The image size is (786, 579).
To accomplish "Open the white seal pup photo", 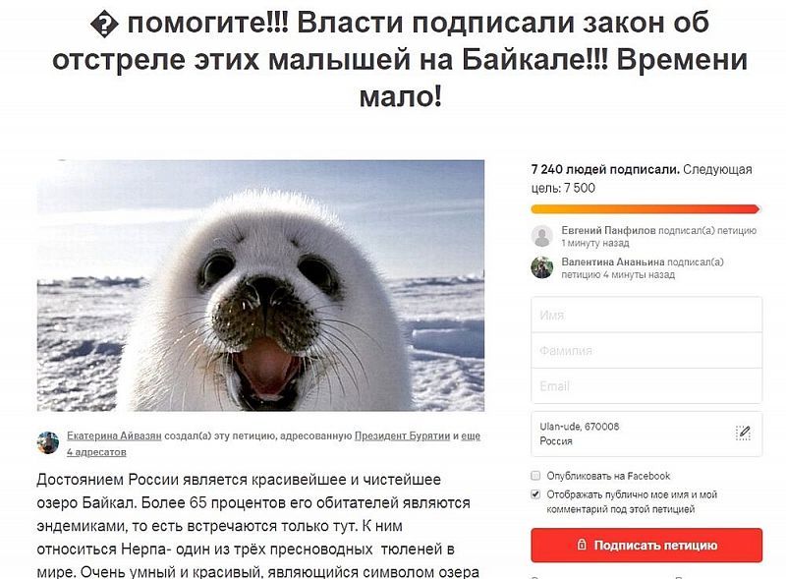I will click(260, 285).
